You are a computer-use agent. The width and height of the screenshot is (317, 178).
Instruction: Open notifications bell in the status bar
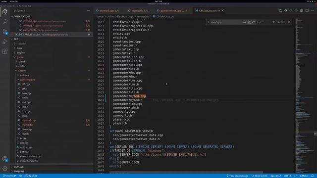[x=313, y=176]
